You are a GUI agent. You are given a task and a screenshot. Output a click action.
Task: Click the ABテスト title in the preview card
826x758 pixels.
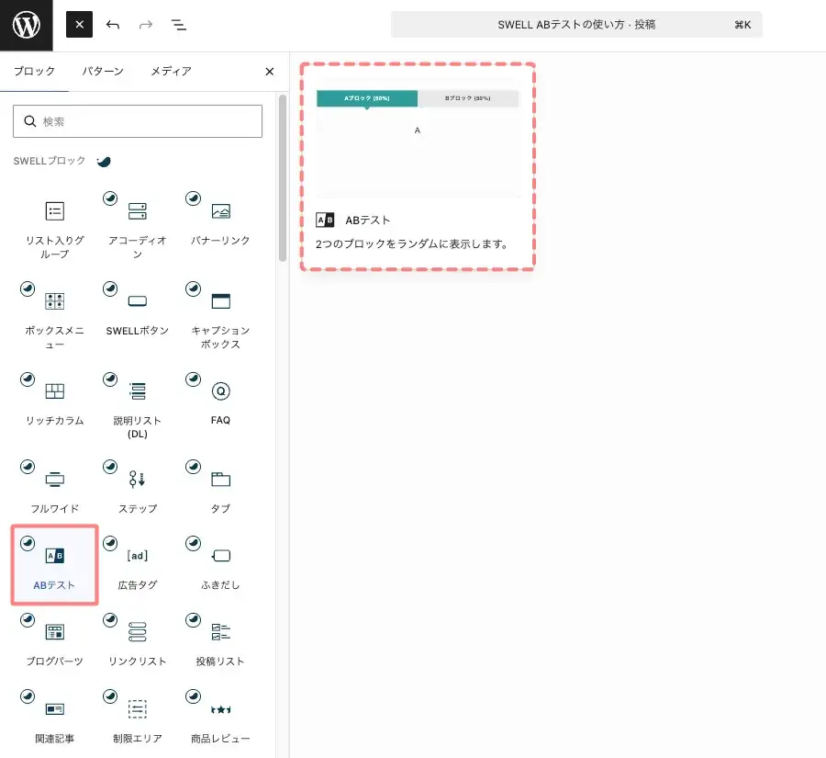coord(368,220)
